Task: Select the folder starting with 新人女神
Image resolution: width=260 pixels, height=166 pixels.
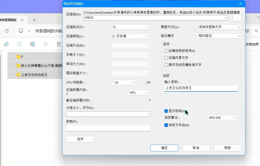Action: point(35,65)
